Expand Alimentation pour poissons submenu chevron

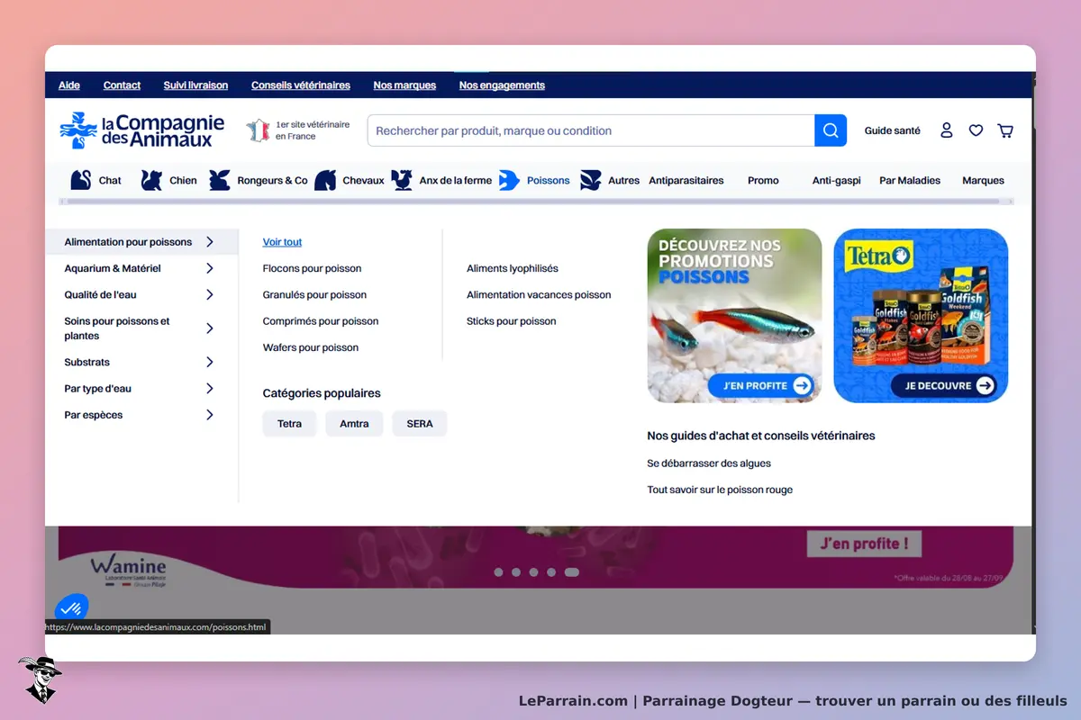point(210,242)
